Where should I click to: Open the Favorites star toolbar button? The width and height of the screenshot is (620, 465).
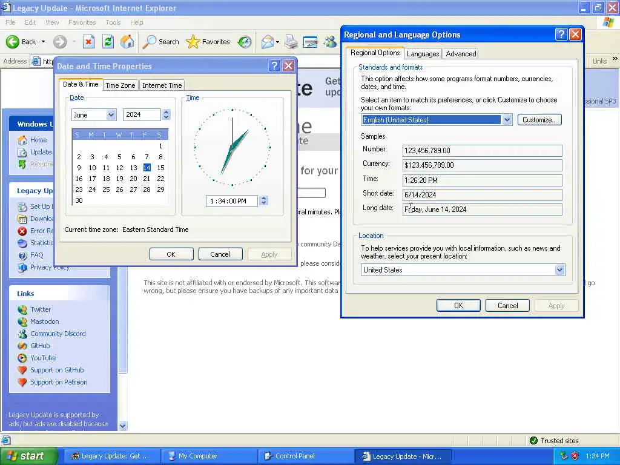[208, 42]
